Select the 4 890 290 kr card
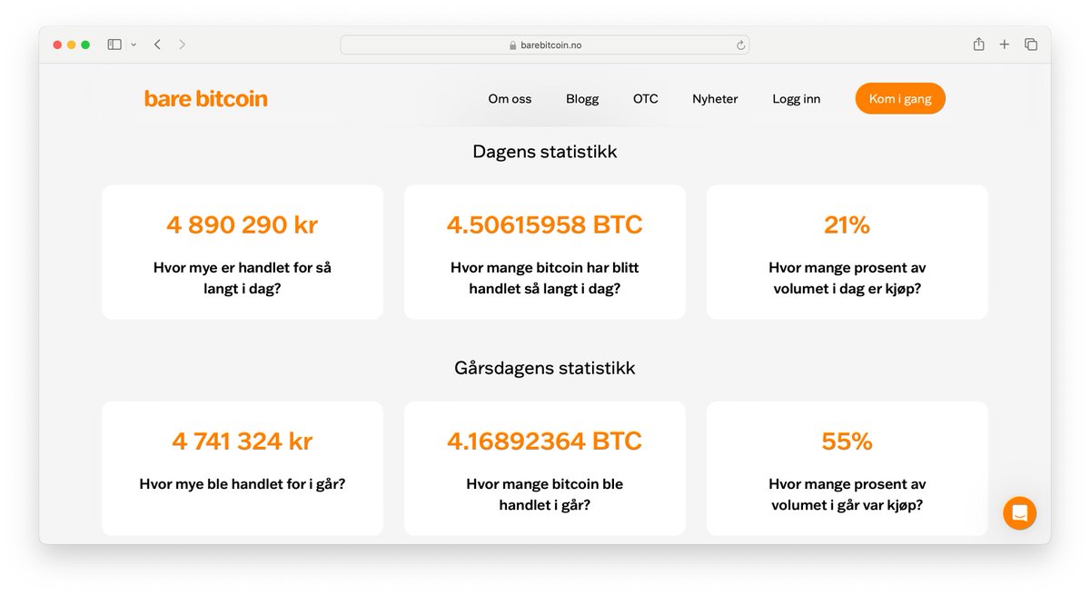The height and width of the screenshot is (596, 1090). click(243, 252)
